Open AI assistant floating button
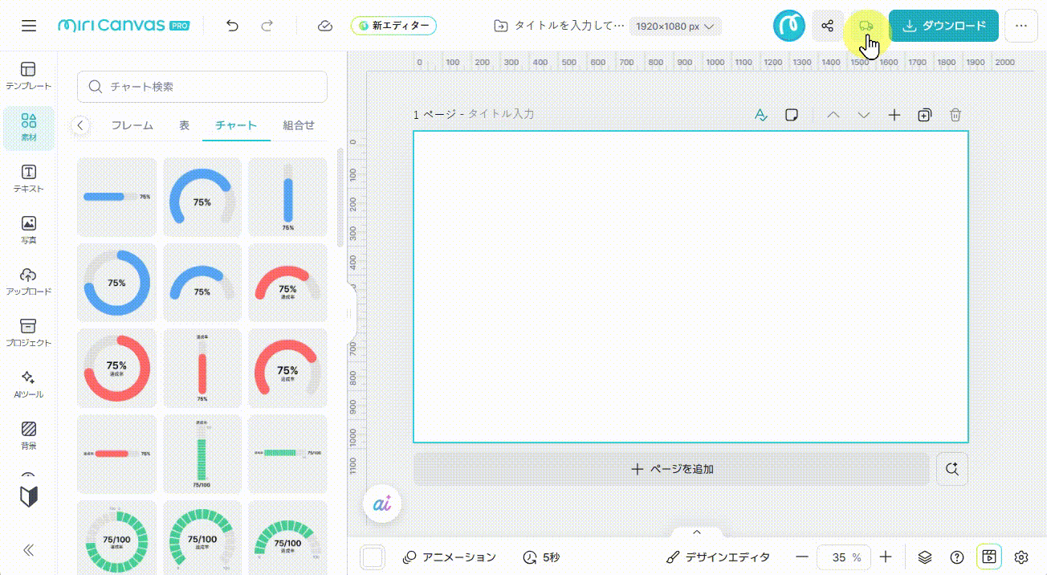 pos(382,504)
